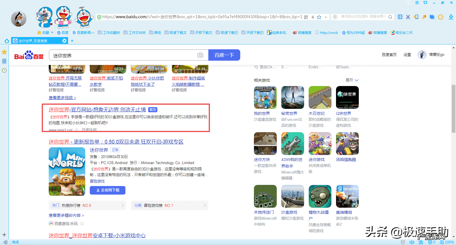
Task: Click the skin shirt icon
Action: [425, 3]
